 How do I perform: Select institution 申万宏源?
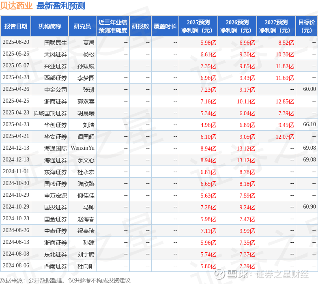[56, 196]
